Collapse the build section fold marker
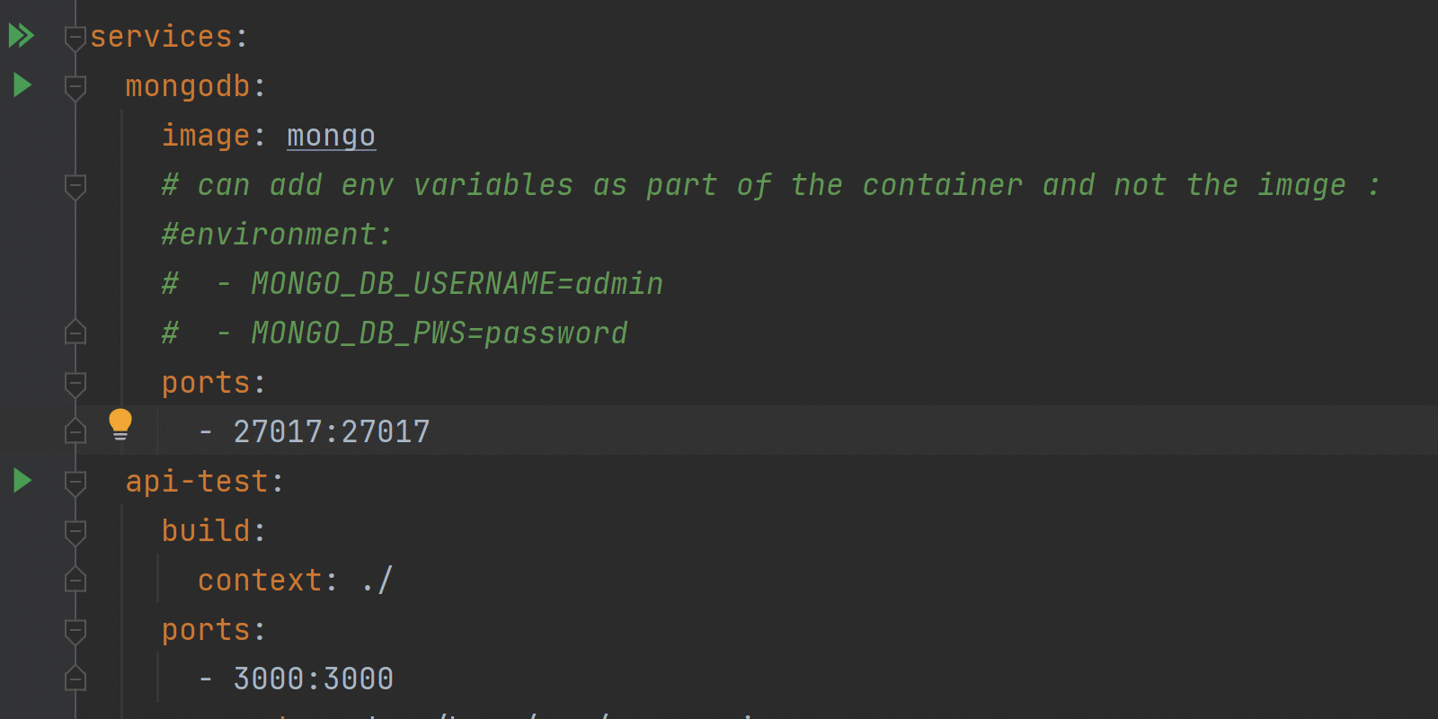This screenshot has height=719, width=1438. [75, 532]
